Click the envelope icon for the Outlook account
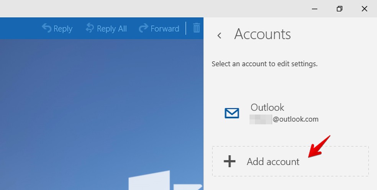 pos(231,113)
